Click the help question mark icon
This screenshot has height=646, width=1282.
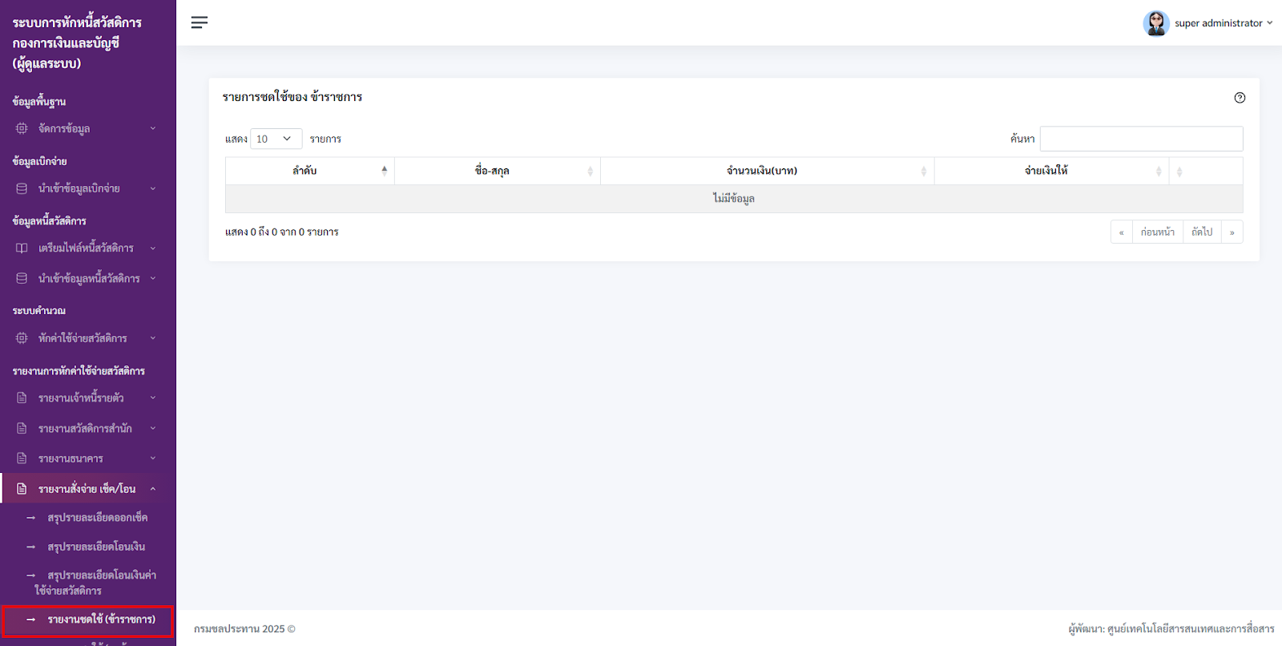pos(1240,98)
